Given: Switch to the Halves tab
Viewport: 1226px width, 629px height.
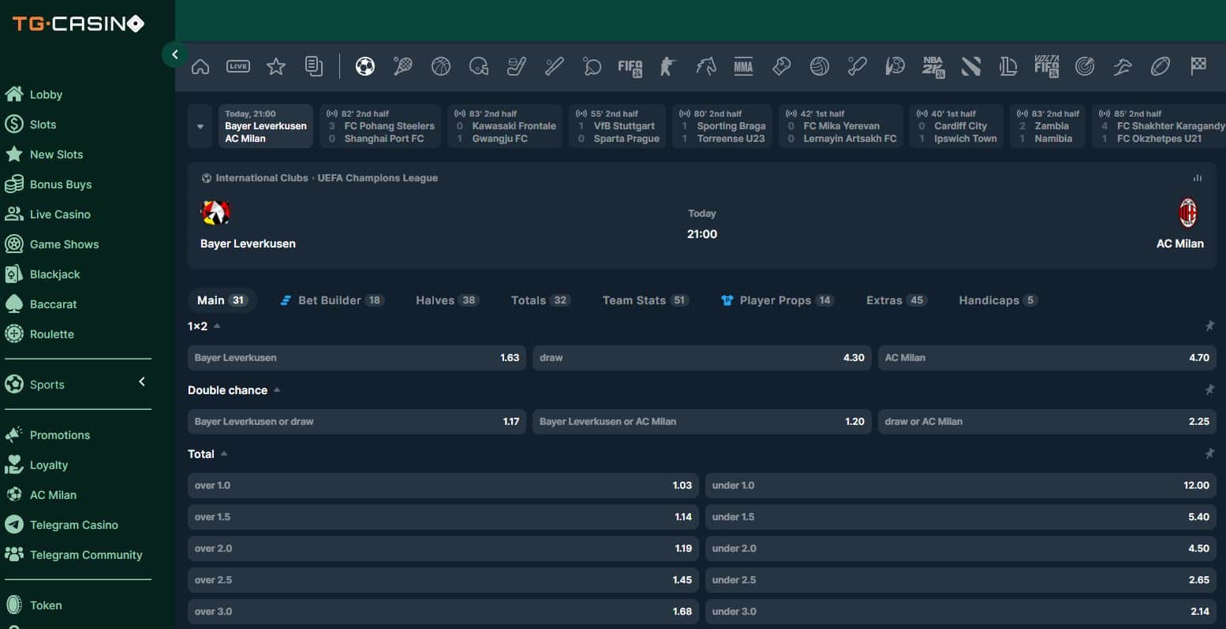Looking at the screenshot, I should point(447,300).
